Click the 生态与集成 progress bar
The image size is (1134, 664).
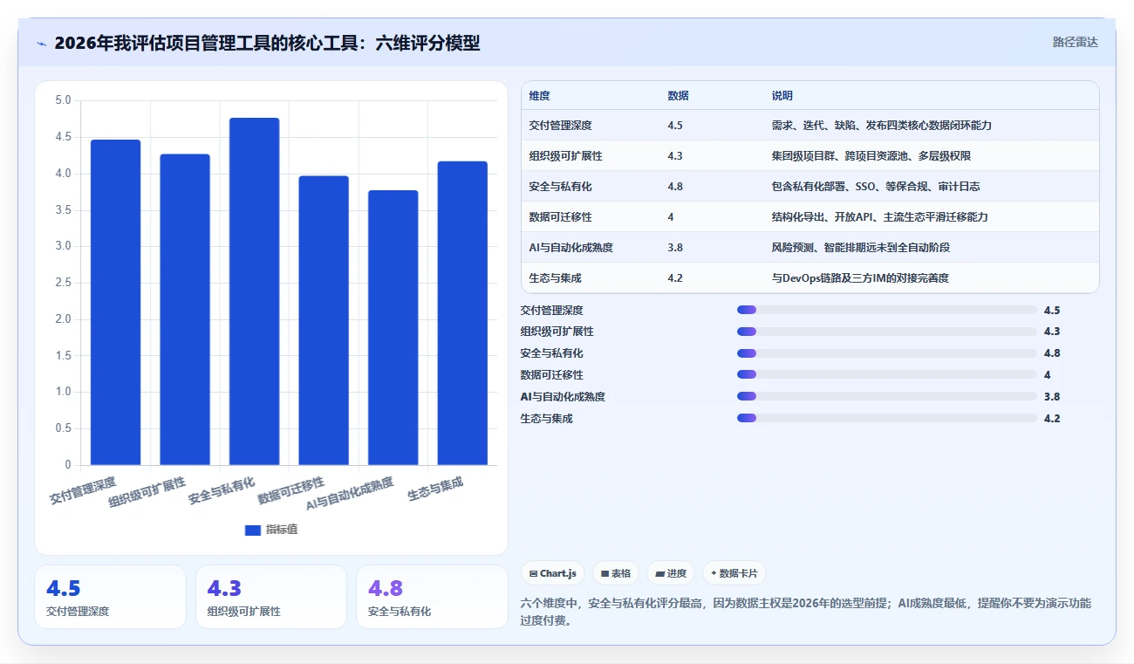pyautogui.click(x=887, y=418)
